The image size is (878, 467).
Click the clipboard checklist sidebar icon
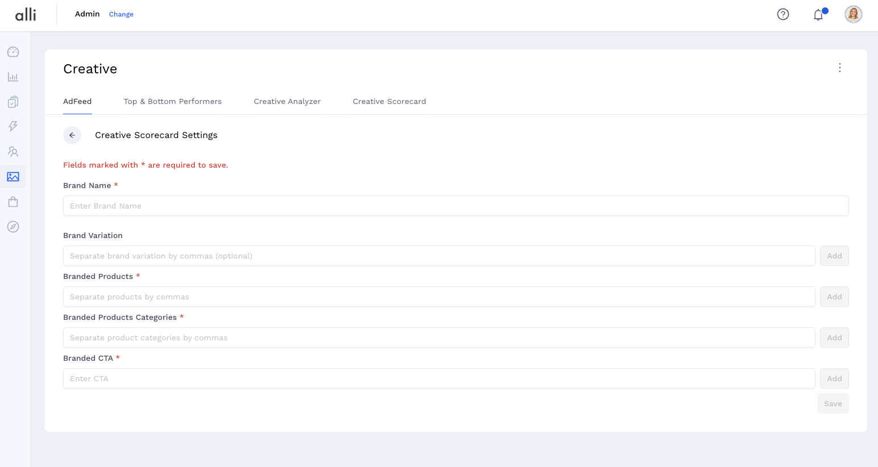tap(13, 102)
